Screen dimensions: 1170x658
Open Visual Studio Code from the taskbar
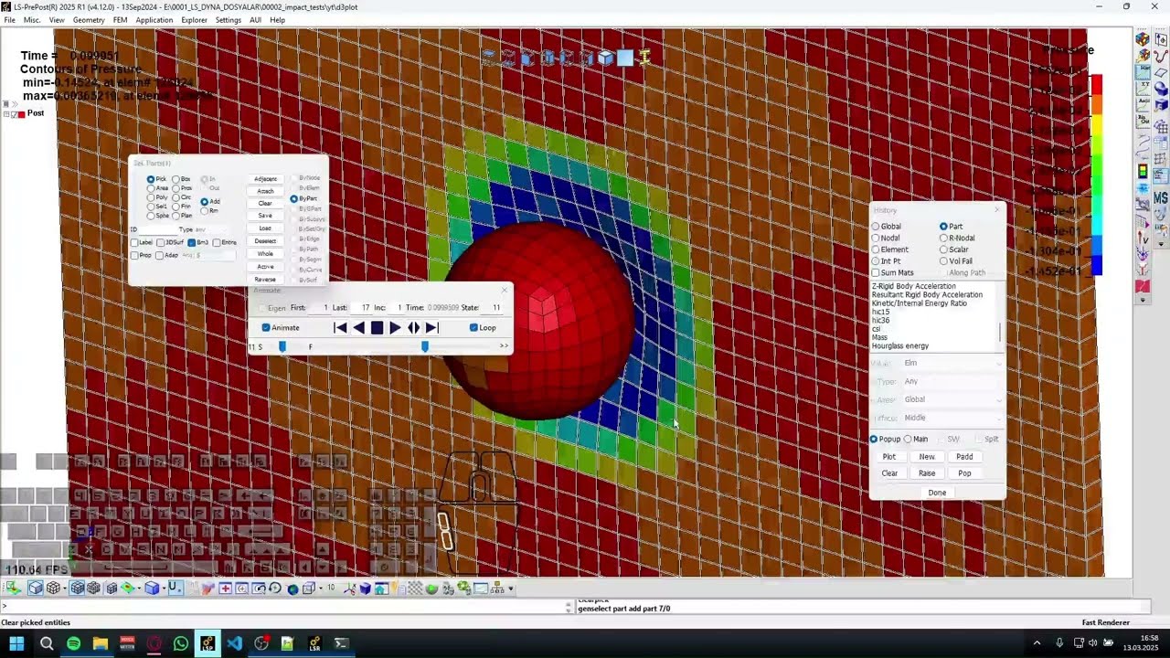click(235, 643)
